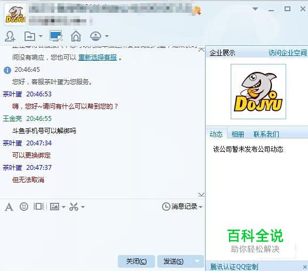Switch to the 联系我们 tab
Viewport: 308px width, 271px height.
click(x=266, y=134)
